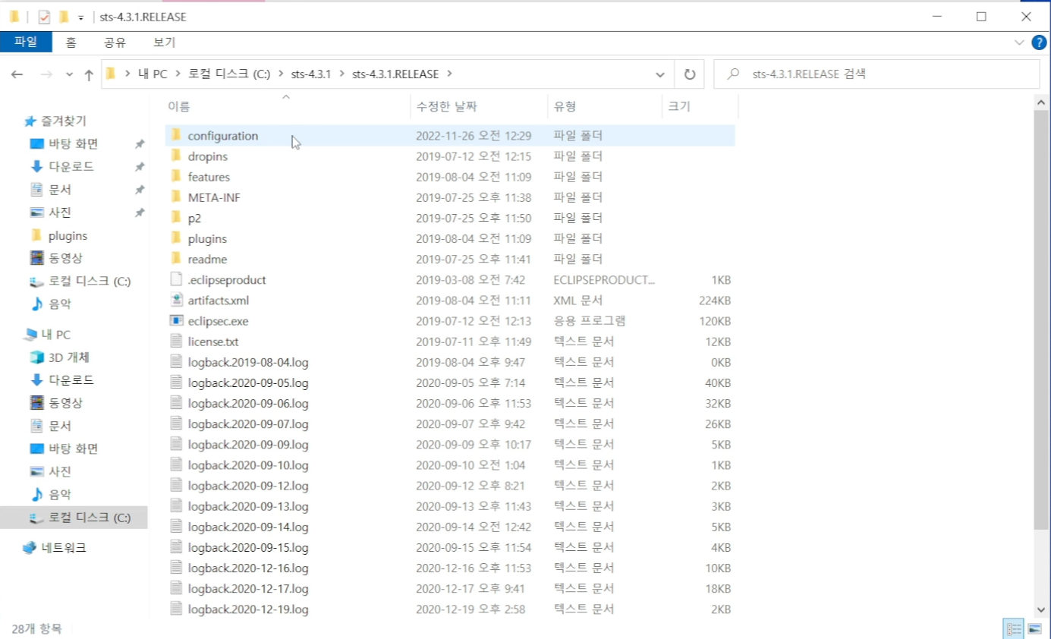
Task: Select the readme folder icon
Action: tap(176, 259)
